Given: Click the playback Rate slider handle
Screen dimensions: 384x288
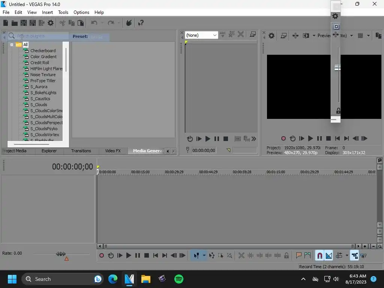Looking at the screenshot, I should point(61,254).
